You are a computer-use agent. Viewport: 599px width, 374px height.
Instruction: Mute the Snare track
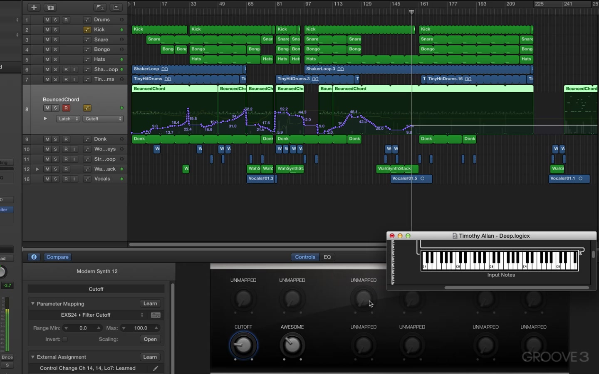point(47,40)
